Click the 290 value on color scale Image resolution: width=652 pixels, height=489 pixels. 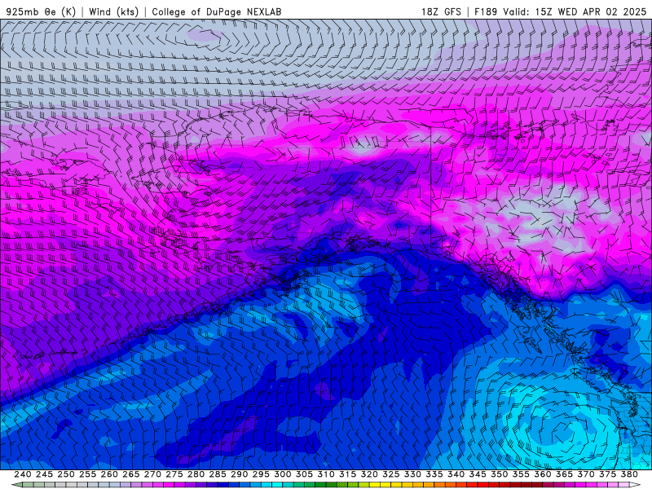point(239,474)
